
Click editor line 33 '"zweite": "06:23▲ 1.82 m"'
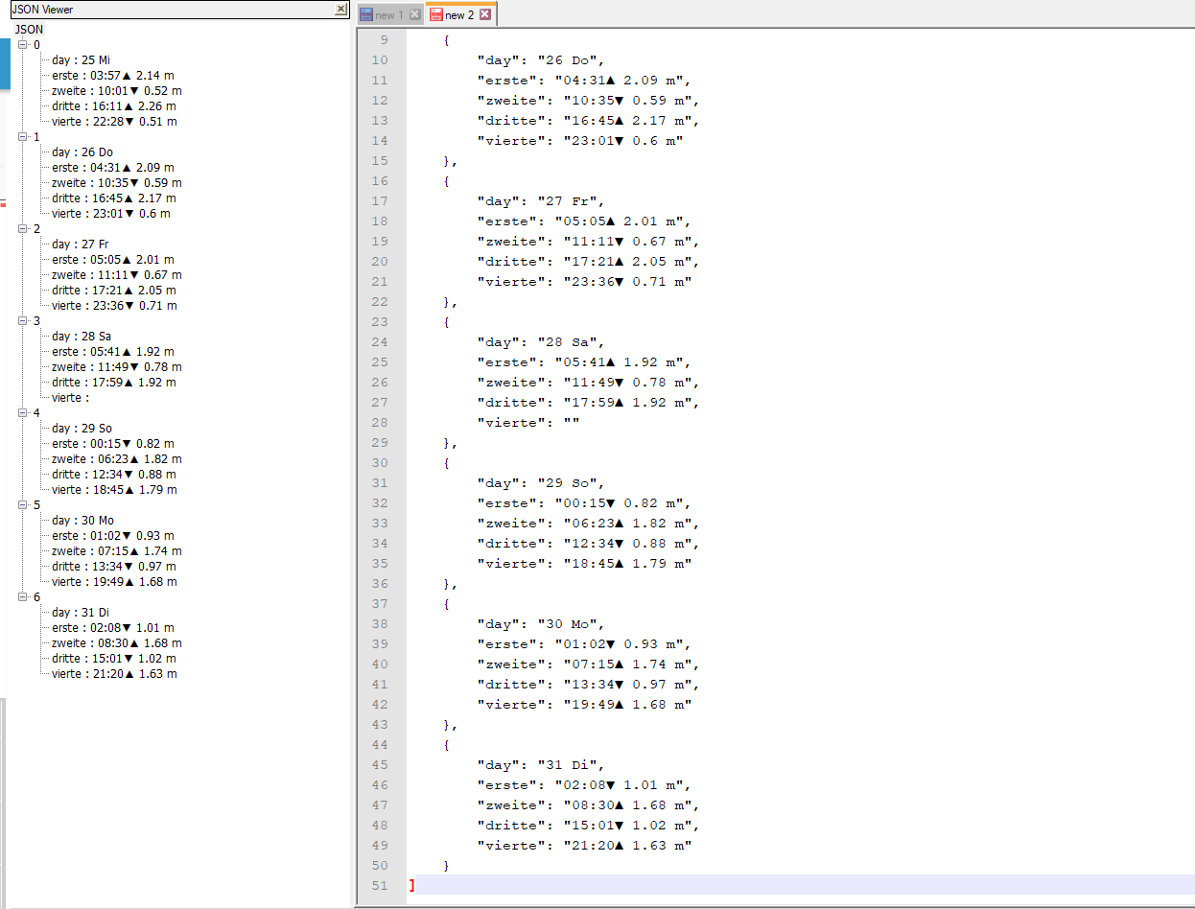589,524
